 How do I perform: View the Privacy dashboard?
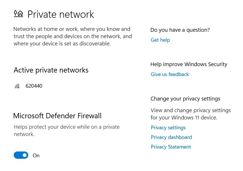coord(171,137)
